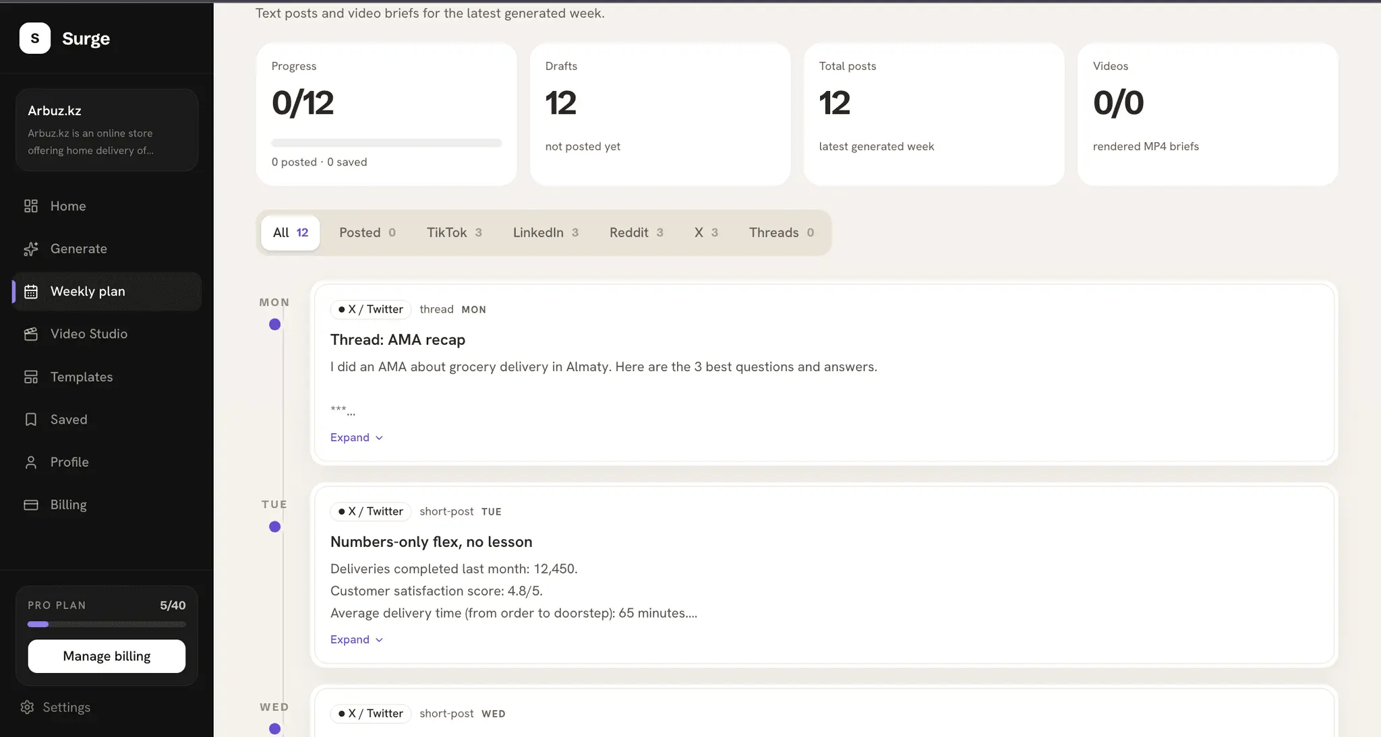Image resolution: width=1381 pixels, height=737 pixels.
Task: Filter posts by Reddit tab
Action: pos(637,232)
